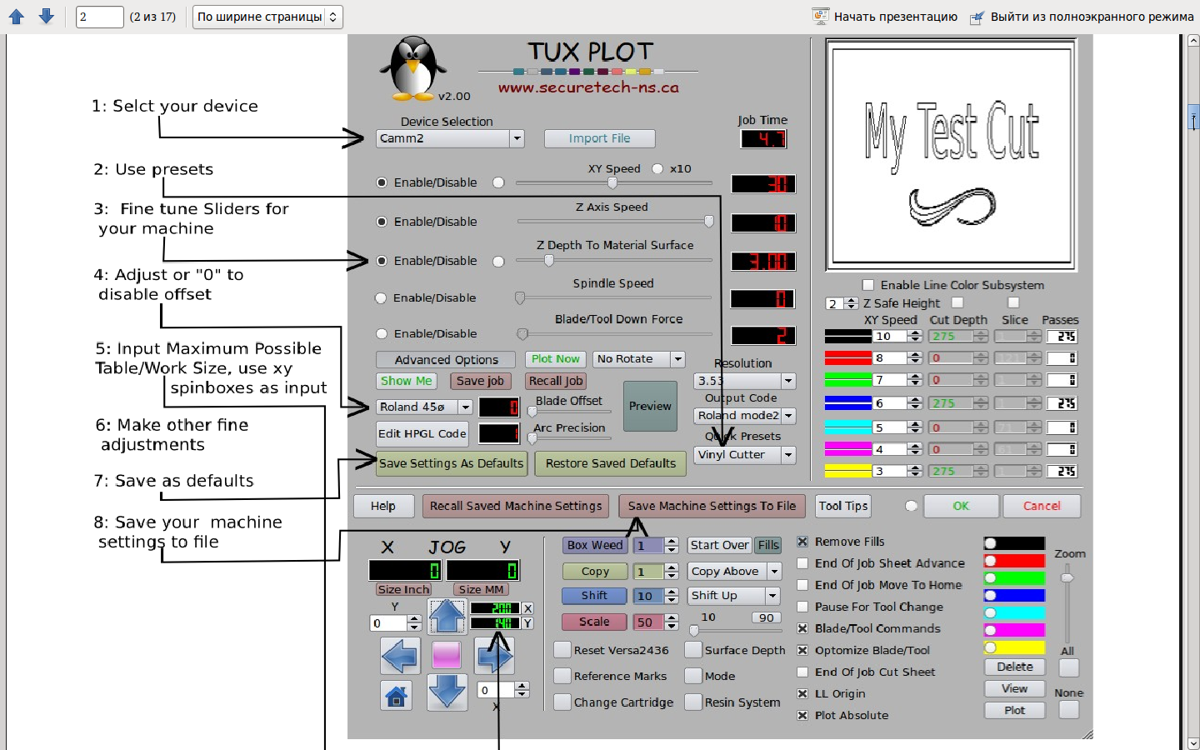Select the red line color swatch
The width and height of the screenshot is (1200, 750).
pyautogui.click(x=847, y=358)
